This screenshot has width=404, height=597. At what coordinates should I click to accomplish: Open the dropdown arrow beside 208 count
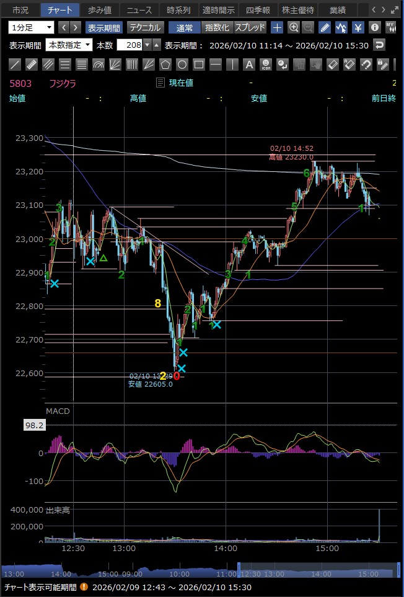[x=147, y=45]
